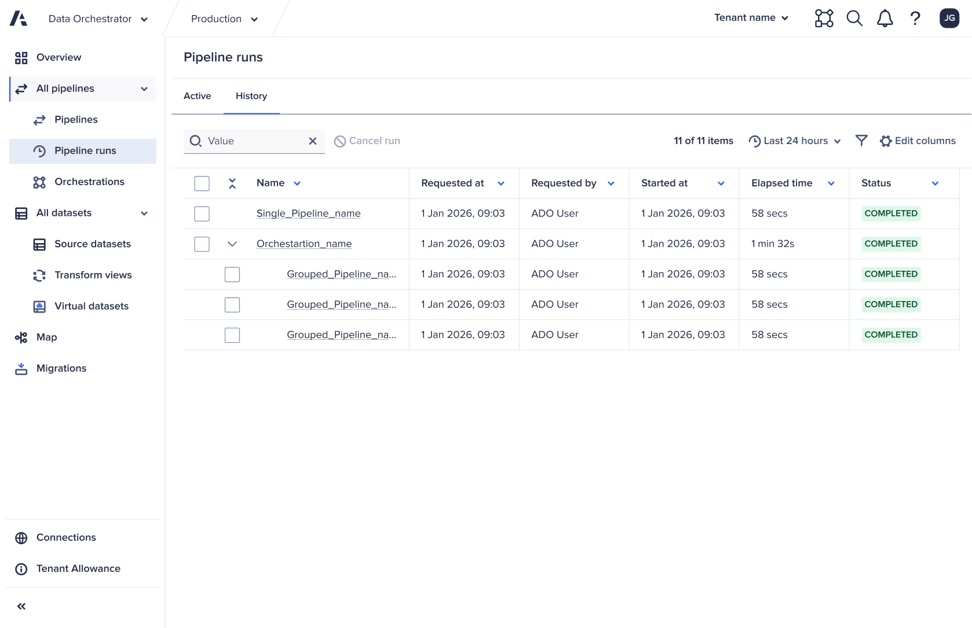The height and width of the screenshot is (628, 972).
Task: Click the Cancel run button
Action: (x=367, y=141)
